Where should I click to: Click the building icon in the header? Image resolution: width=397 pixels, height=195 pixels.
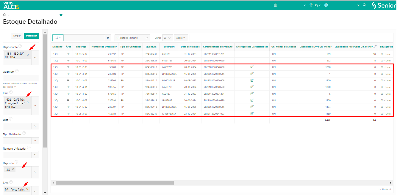275,5
